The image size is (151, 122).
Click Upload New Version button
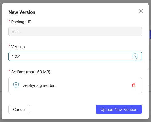(119, 109)
